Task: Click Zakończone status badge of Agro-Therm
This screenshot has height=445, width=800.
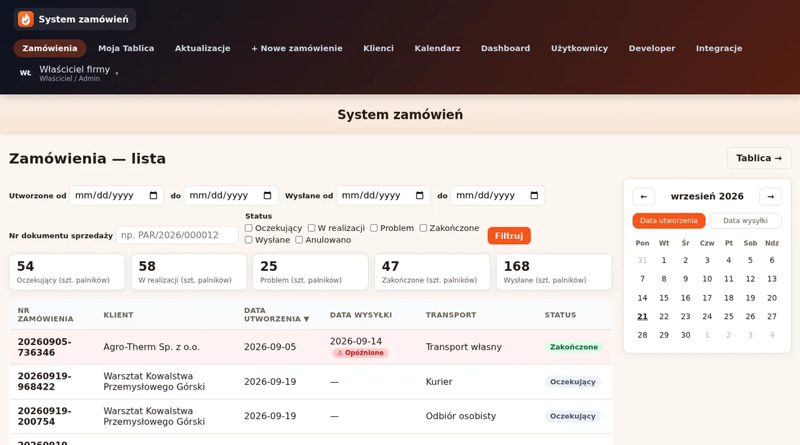Action: (574, 347)
